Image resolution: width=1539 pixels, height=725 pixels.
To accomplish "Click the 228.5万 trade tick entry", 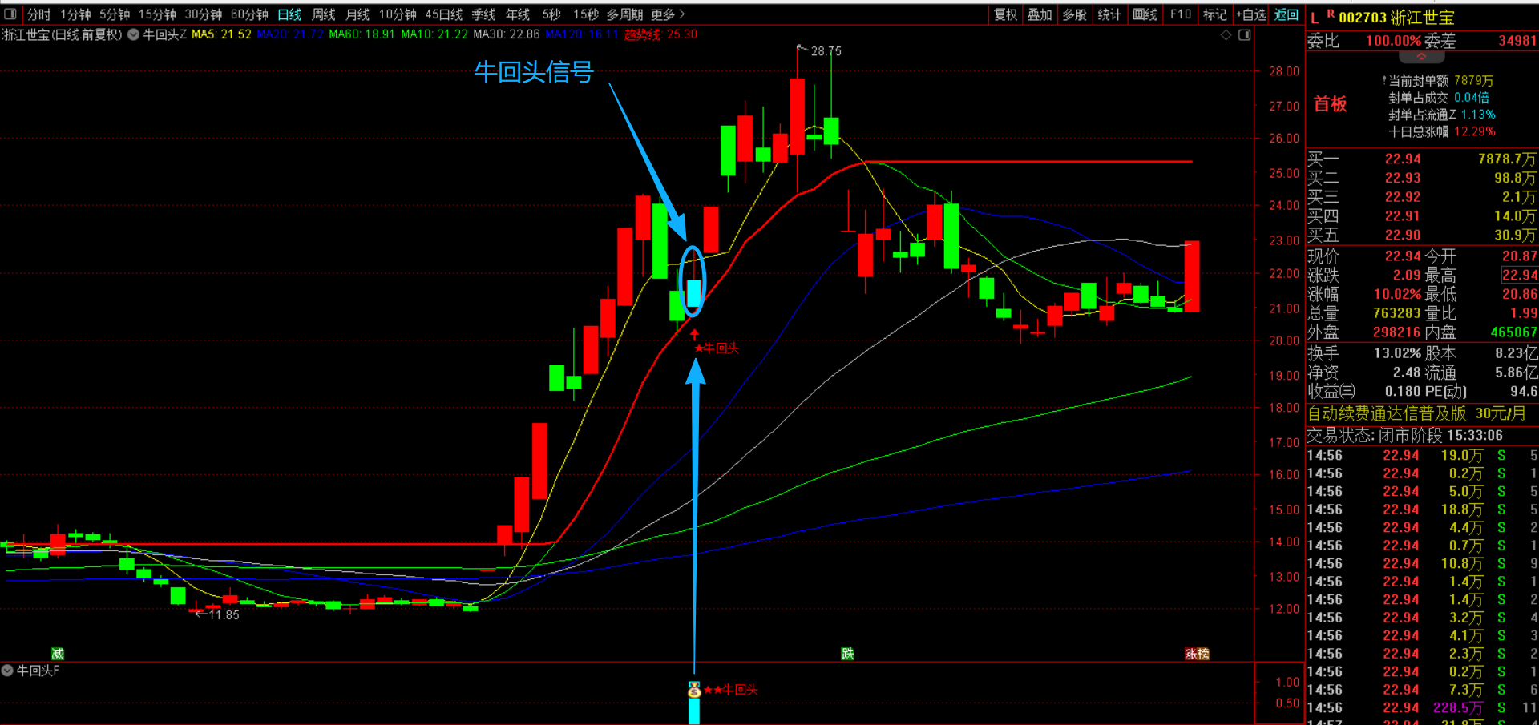I will point(1457,707).
